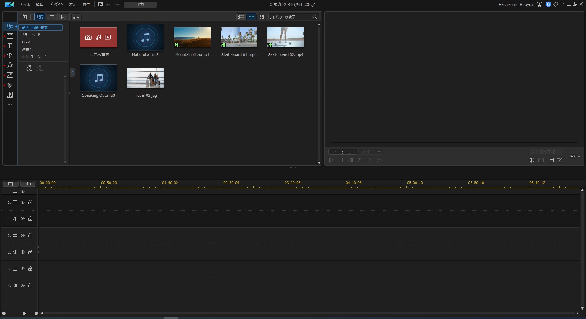
Task: Open preferences with the gear icon
Action: (556, 4)
